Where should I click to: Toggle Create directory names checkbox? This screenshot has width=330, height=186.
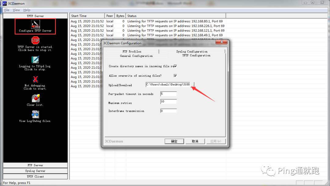click(175, 66)
